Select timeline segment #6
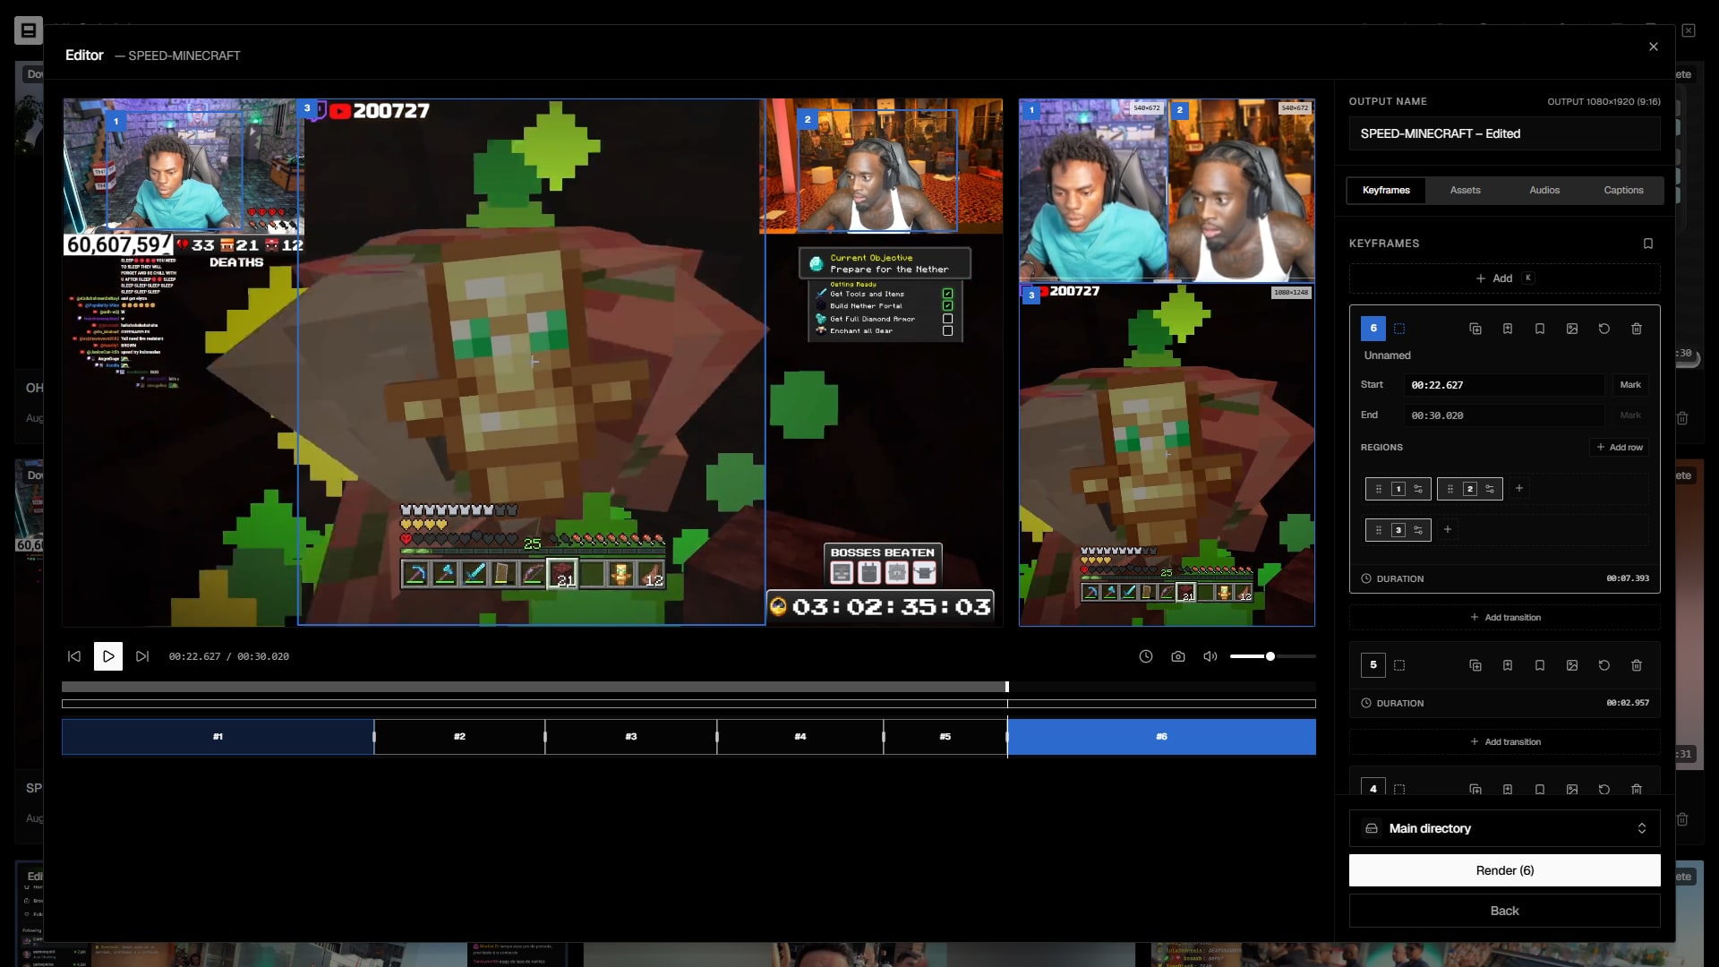Image resolution: width=1719 pixels, height=967 pixels. coord(1161,737)
